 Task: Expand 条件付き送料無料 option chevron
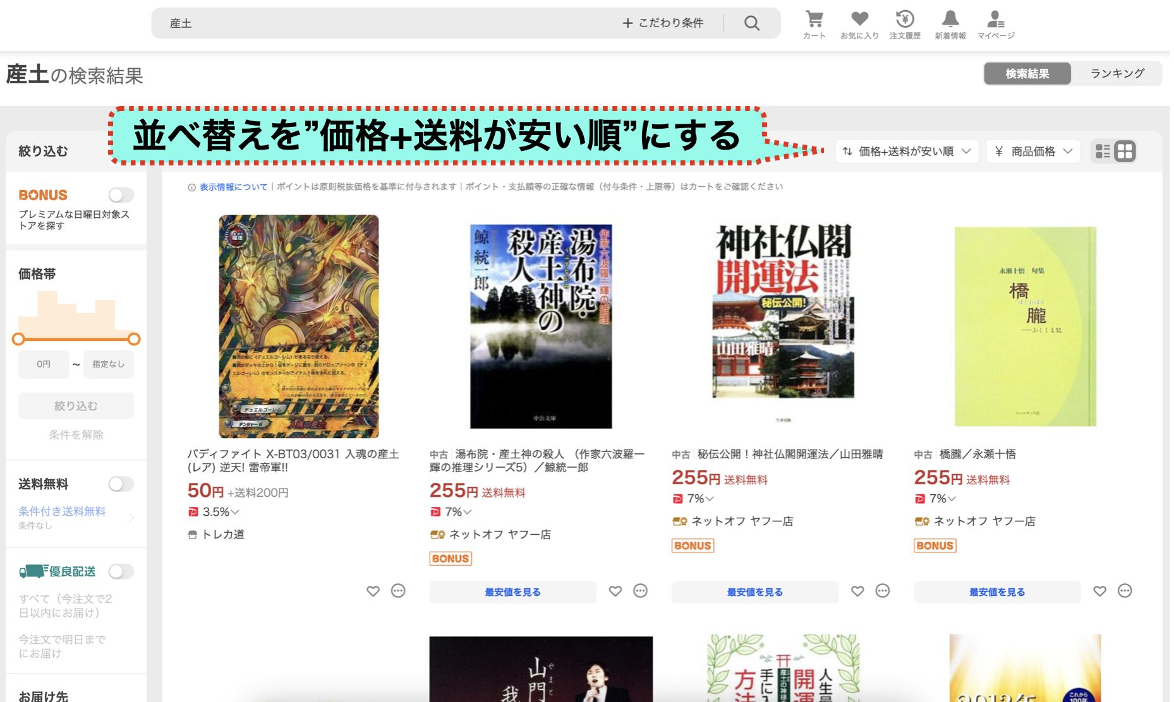(131, 518)
